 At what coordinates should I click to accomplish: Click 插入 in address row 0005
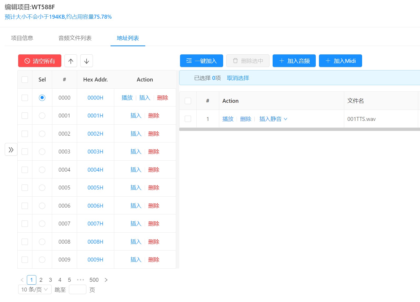coord(136,188)
